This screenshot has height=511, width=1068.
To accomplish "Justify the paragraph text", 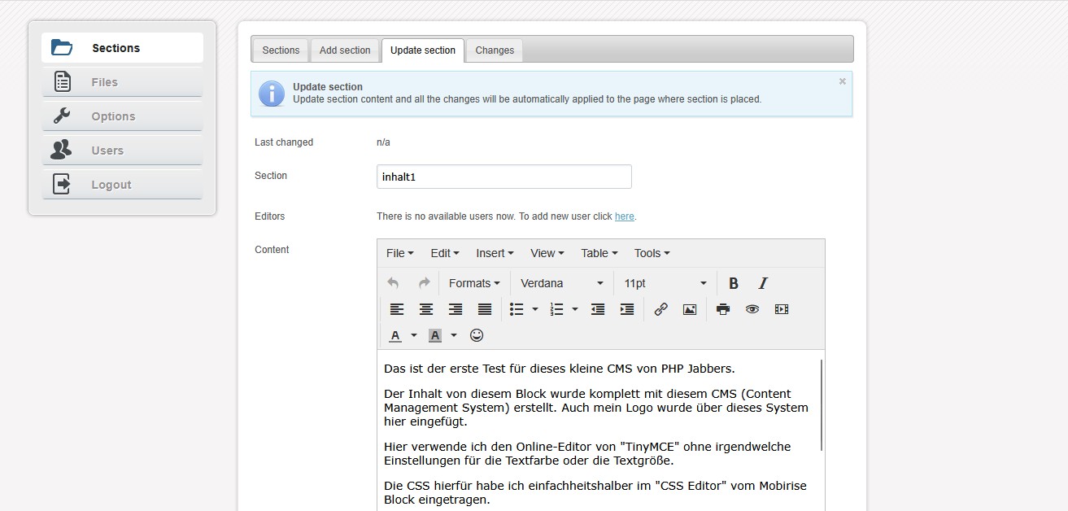I will (x=484, y=309).
